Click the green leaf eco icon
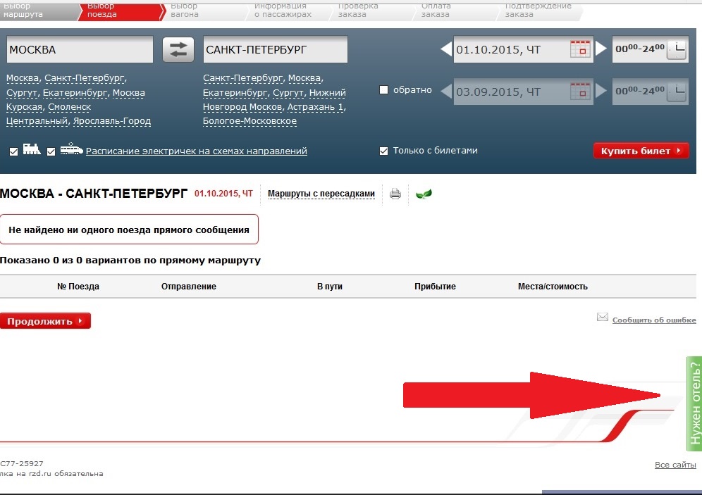This screenshot has width=702, height=495. coord(424,194)
